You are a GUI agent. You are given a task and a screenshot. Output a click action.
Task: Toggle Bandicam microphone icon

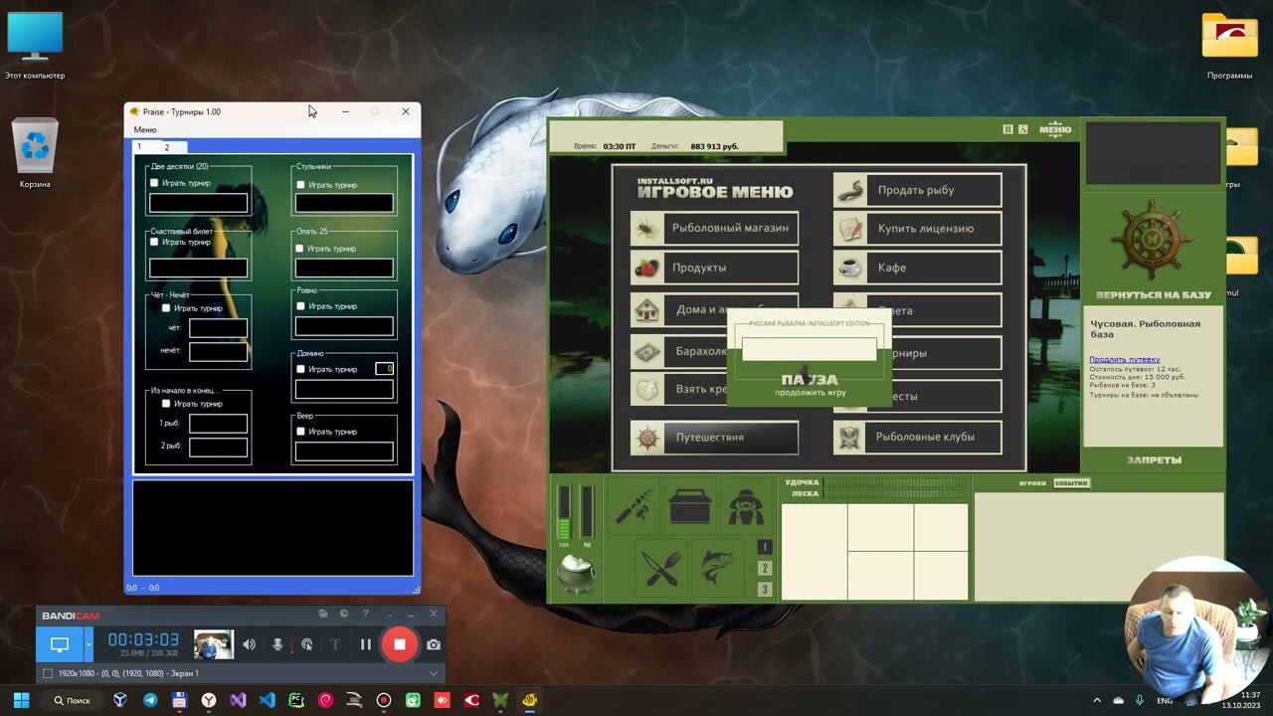pos(278,644)
